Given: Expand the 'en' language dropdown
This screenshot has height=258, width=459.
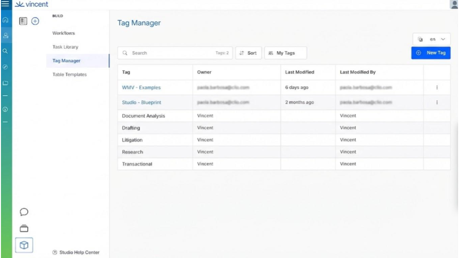Looking at the screenshot, I should click(x=431, y=40).
